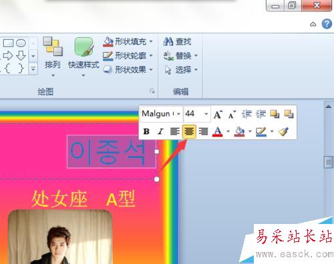Screen dimensions: 334x264
Task: Click the 形状填充 shape fill icon
Action: tap(108, 41)
